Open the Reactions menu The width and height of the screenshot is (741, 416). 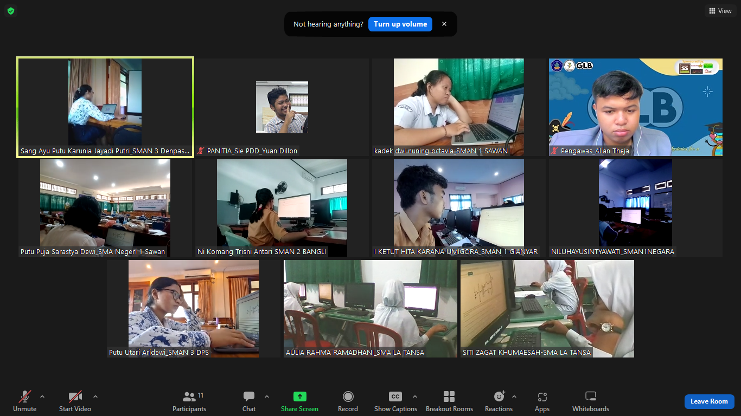point(499,397)
